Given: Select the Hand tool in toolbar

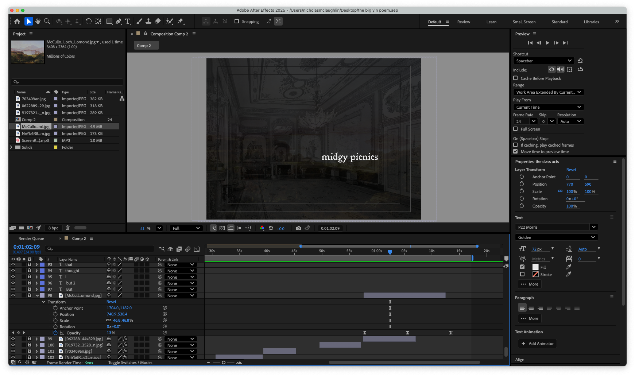Looking at the screenshot, I should (x=38, y=22).
